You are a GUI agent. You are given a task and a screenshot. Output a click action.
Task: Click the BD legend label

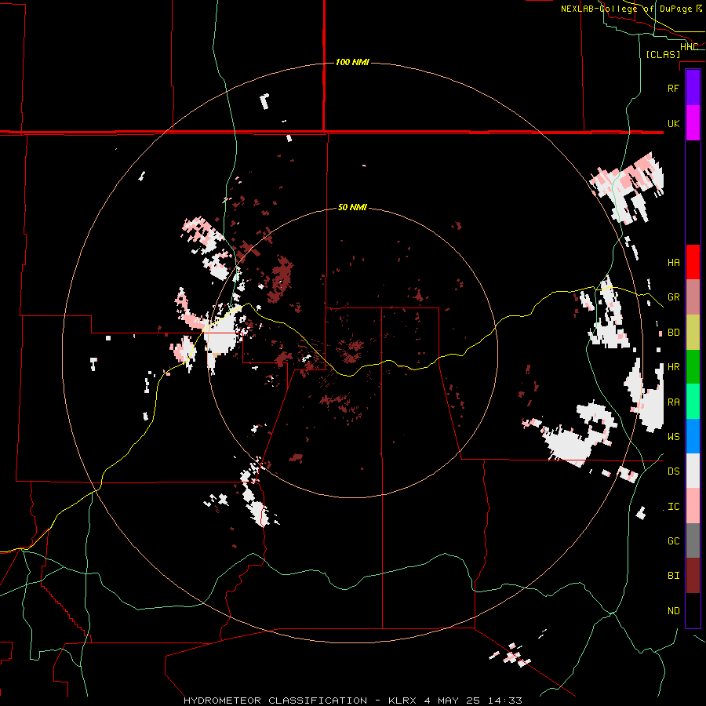[x=673, y=333]
